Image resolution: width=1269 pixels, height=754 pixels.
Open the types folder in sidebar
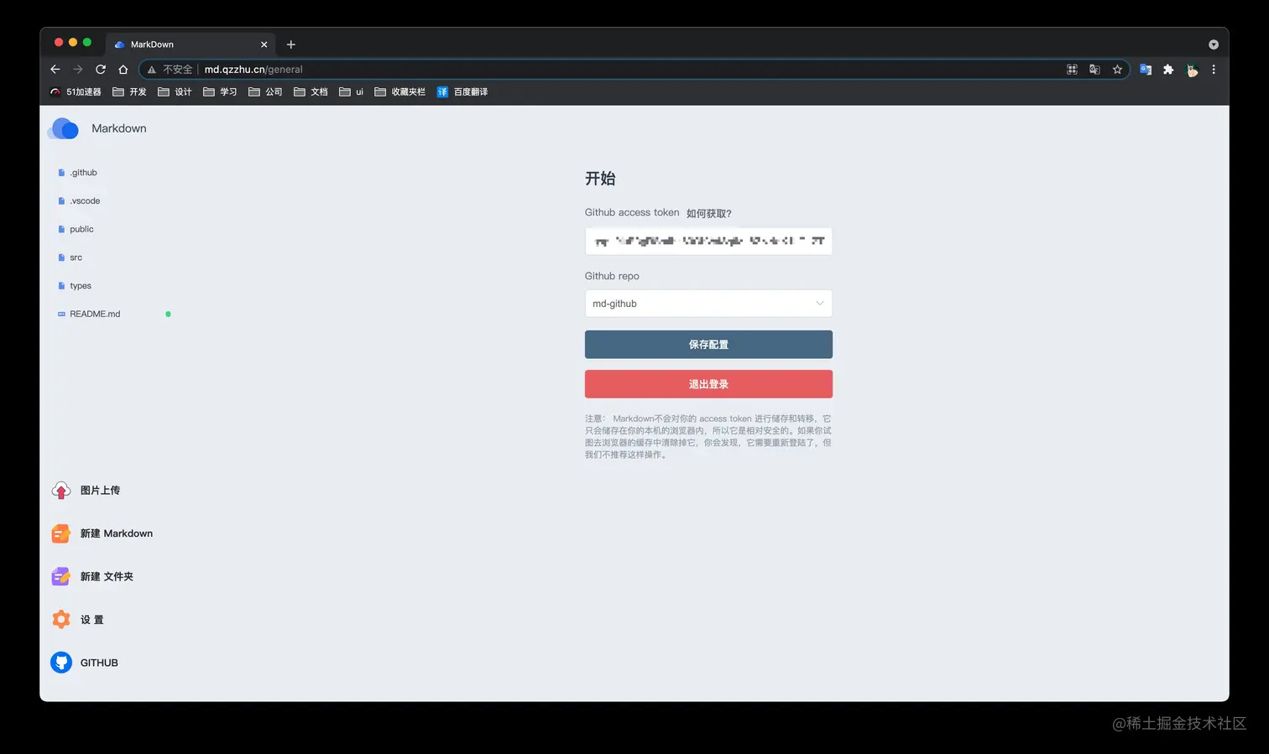pyautogui.click(x=81, y=286)
